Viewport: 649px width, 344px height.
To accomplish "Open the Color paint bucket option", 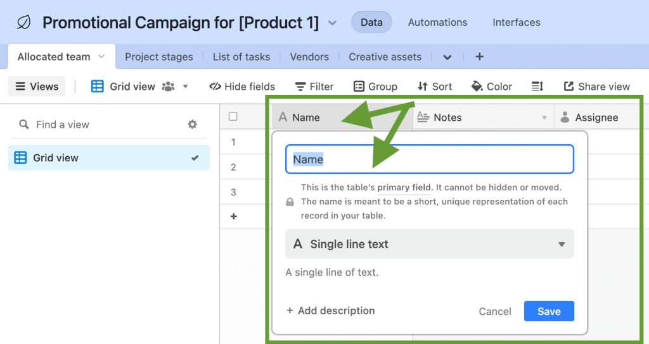I will pyautogui.click(x=477, y=87).
